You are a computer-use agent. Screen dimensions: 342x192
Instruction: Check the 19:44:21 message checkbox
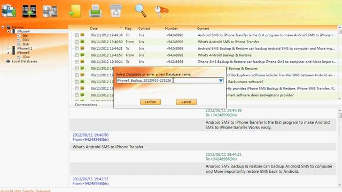coord(76,49)
